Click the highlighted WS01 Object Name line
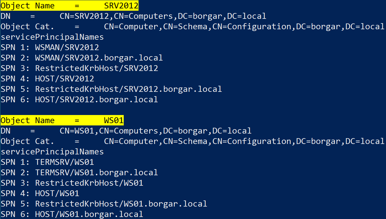 (62, 120)
